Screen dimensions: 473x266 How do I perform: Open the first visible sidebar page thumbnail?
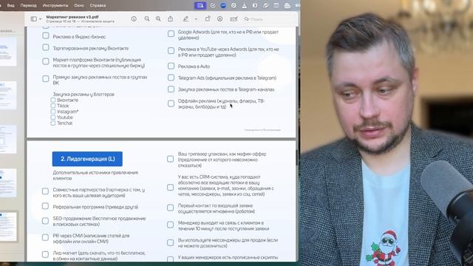8,52
